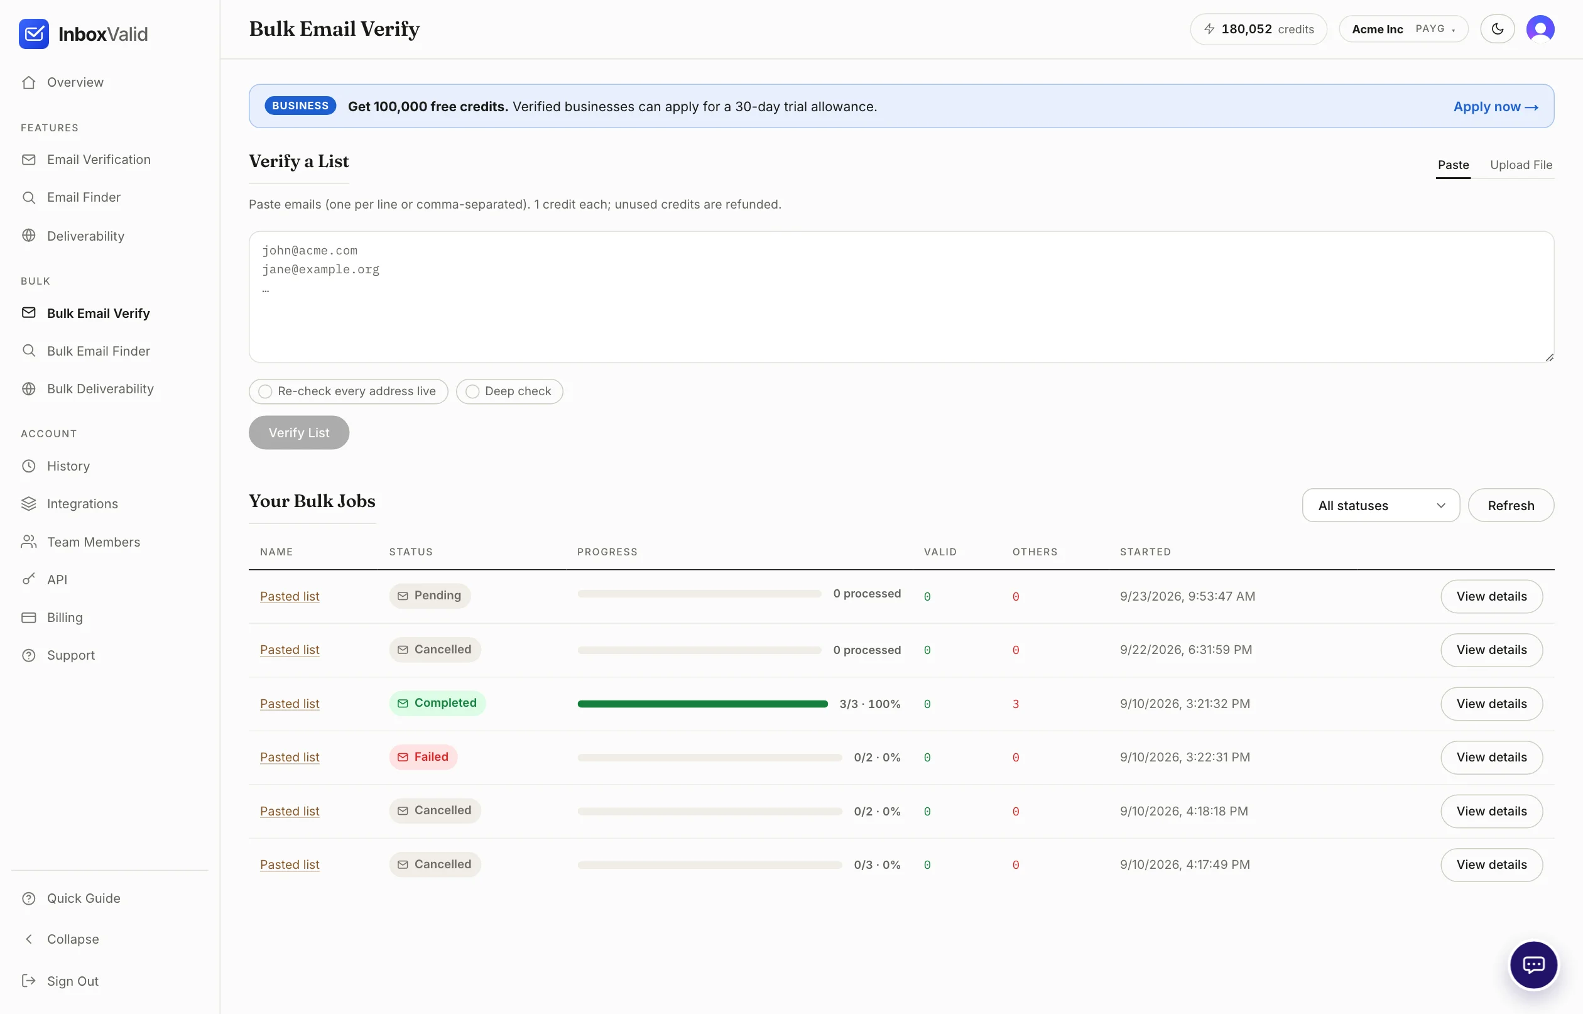Open the Acme Inc PAYG account switcher
1583x1014 pixels.
click(1403, 29)
